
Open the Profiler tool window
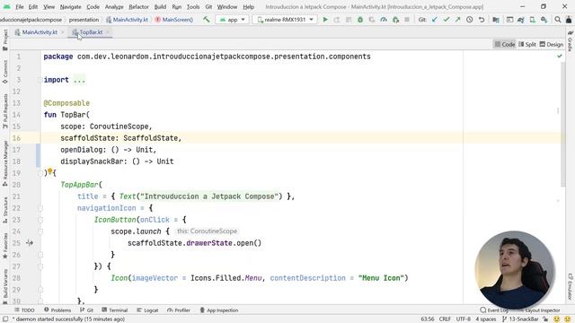pyautogui.click(x=179, y=310)
